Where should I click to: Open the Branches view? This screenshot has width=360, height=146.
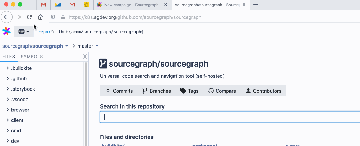coord(156,91)
